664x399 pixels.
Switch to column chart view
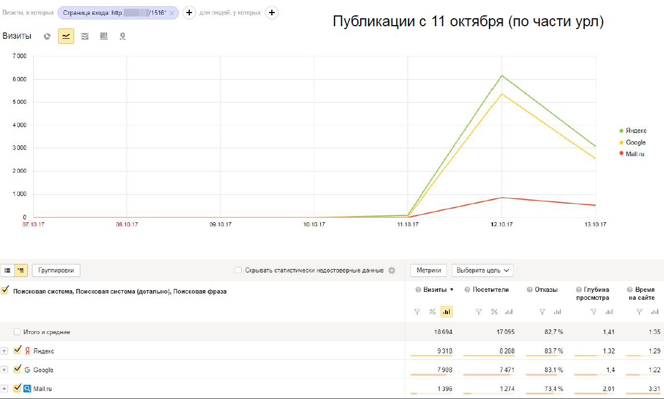coord(103,36)
